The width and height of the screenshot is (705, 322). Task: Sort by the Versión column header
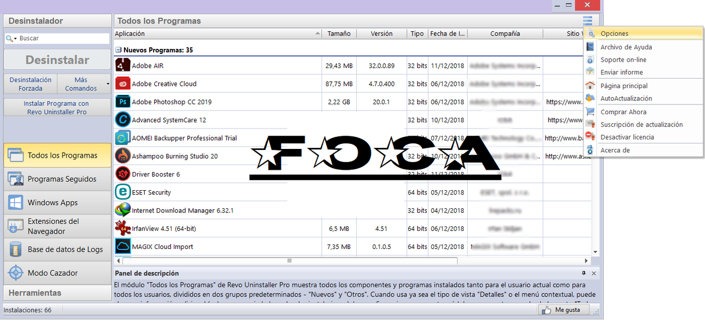(x=382, y=34)
